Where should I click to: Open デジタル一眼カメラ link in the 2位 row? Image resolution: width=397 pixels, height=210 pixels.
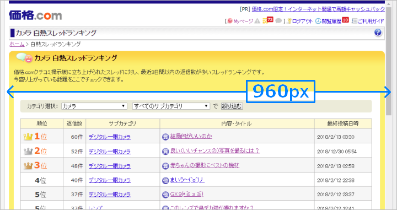(110, 152)
